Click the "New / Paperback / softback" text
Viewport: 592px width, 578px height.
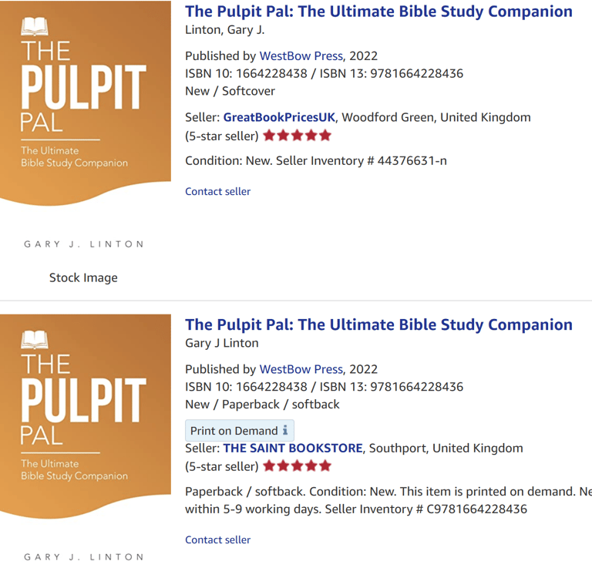(262, 404)
